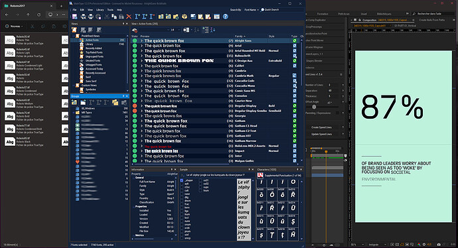
Task: Click the Nouveau button in file explorer
Action: pos(14,27)
